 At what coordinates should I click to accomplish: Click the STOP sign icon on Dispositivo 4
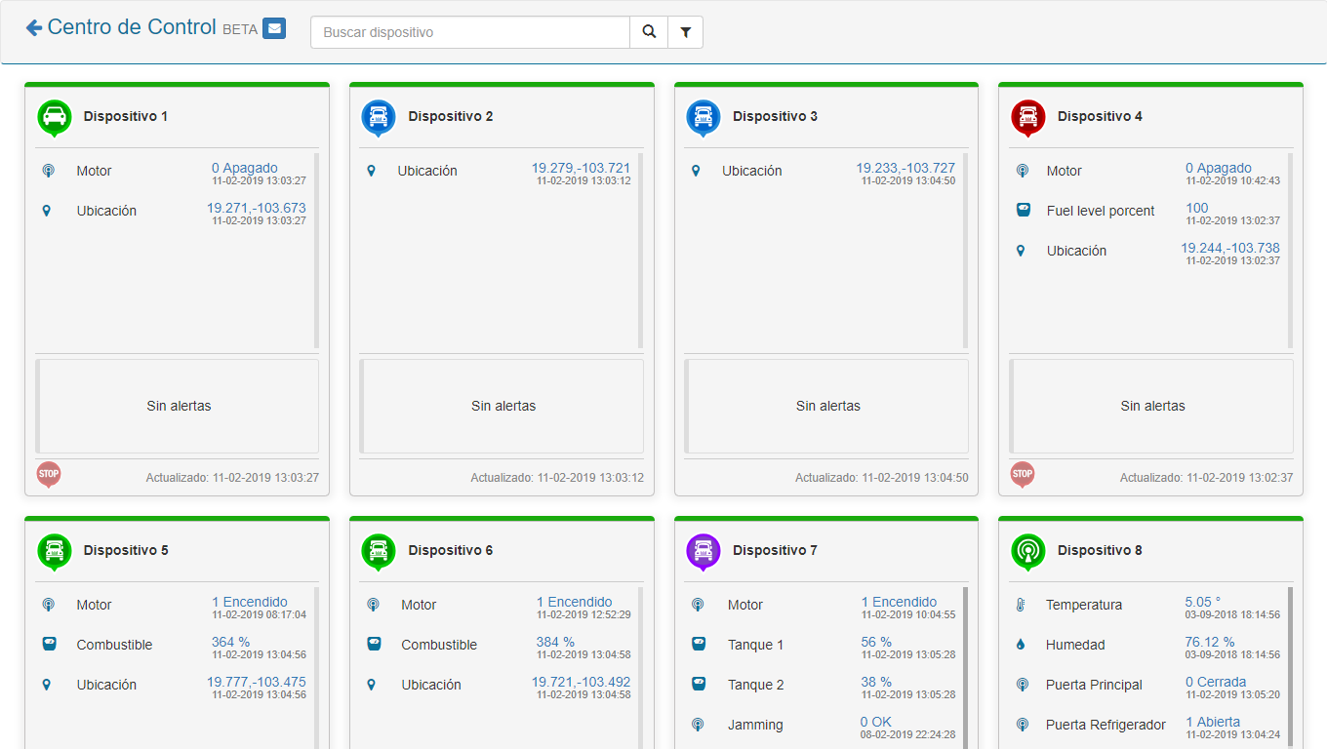pyautogui.click(x=1022, y=474)
